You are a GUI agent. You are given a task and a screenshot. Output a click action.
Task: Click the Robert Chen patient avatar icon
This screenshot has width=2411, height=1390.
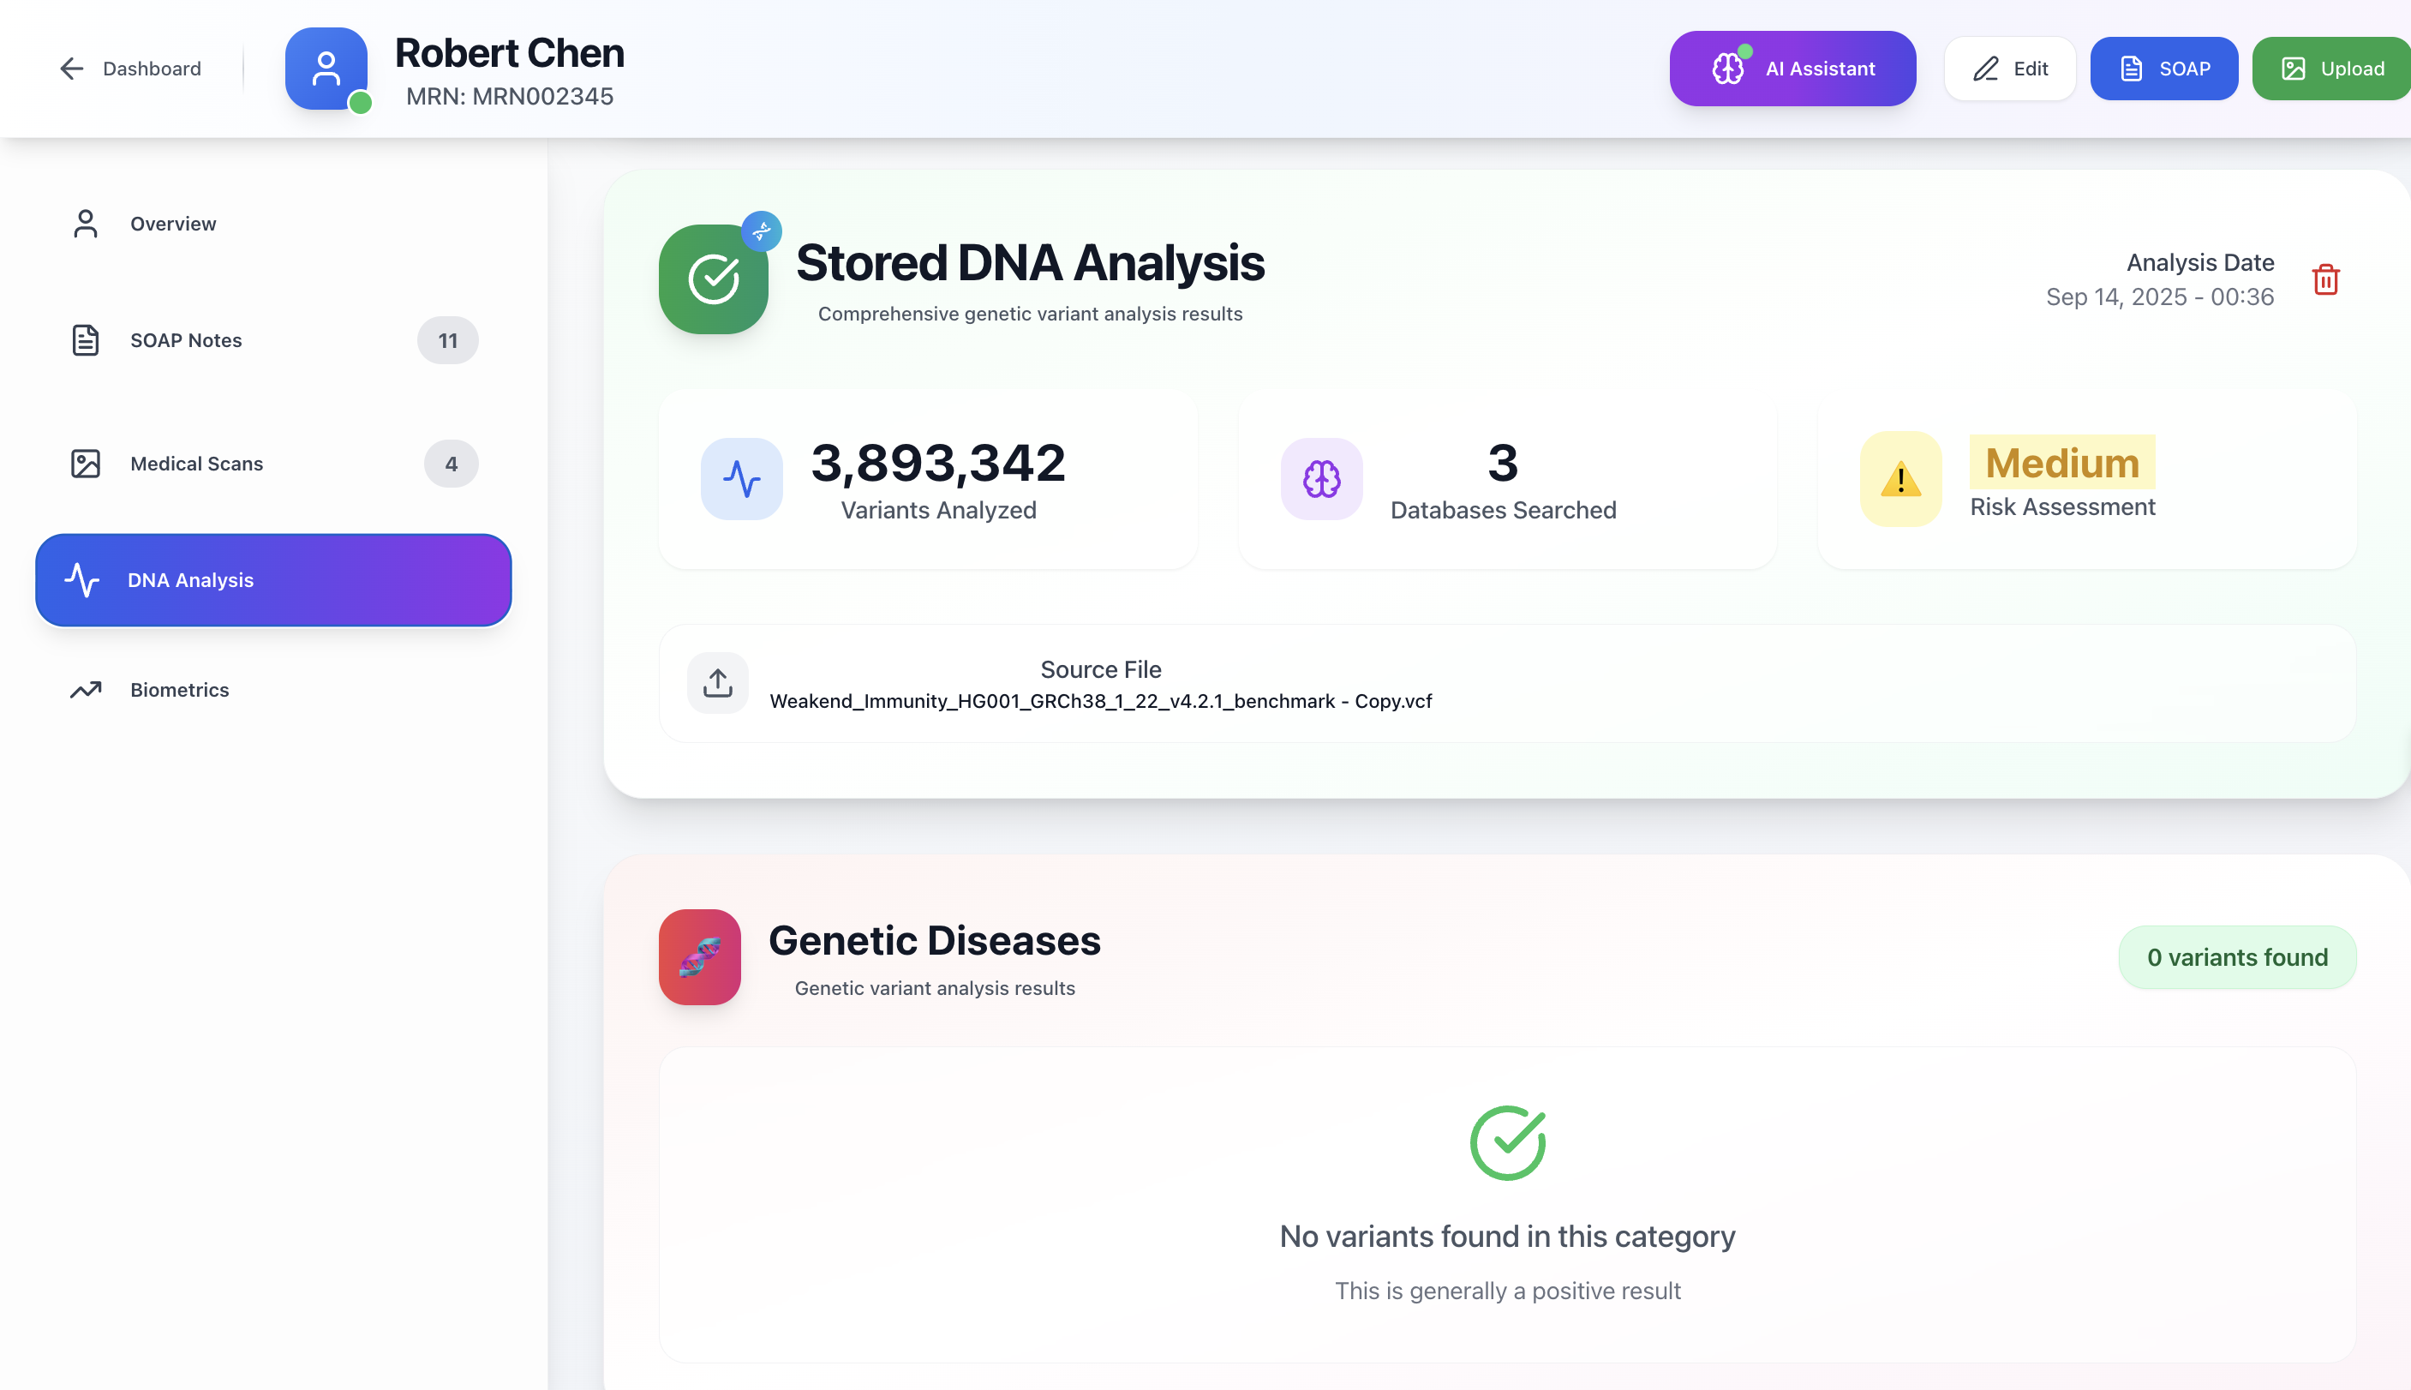click(x=326, y=69)
